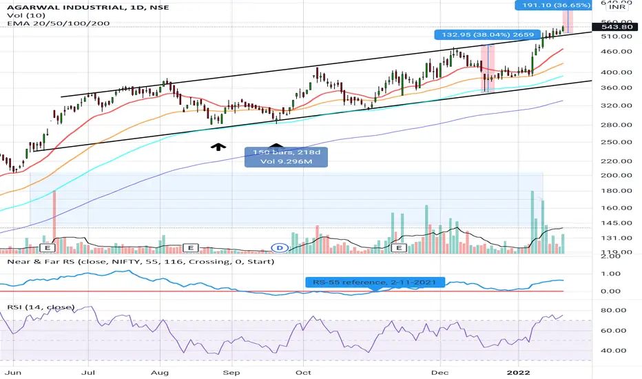Select the EMA 20/50/100/200 indicator legend
Image resolution: width=642 pixels, height=379 pixels.
point(58,23)
